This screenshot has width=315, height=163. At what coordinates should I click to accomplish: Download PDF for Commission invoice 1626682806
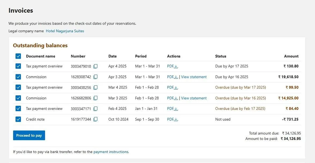click(173, 98)
